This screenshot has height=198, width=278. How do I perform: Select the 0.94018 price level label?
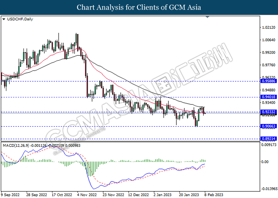point(268,97)
